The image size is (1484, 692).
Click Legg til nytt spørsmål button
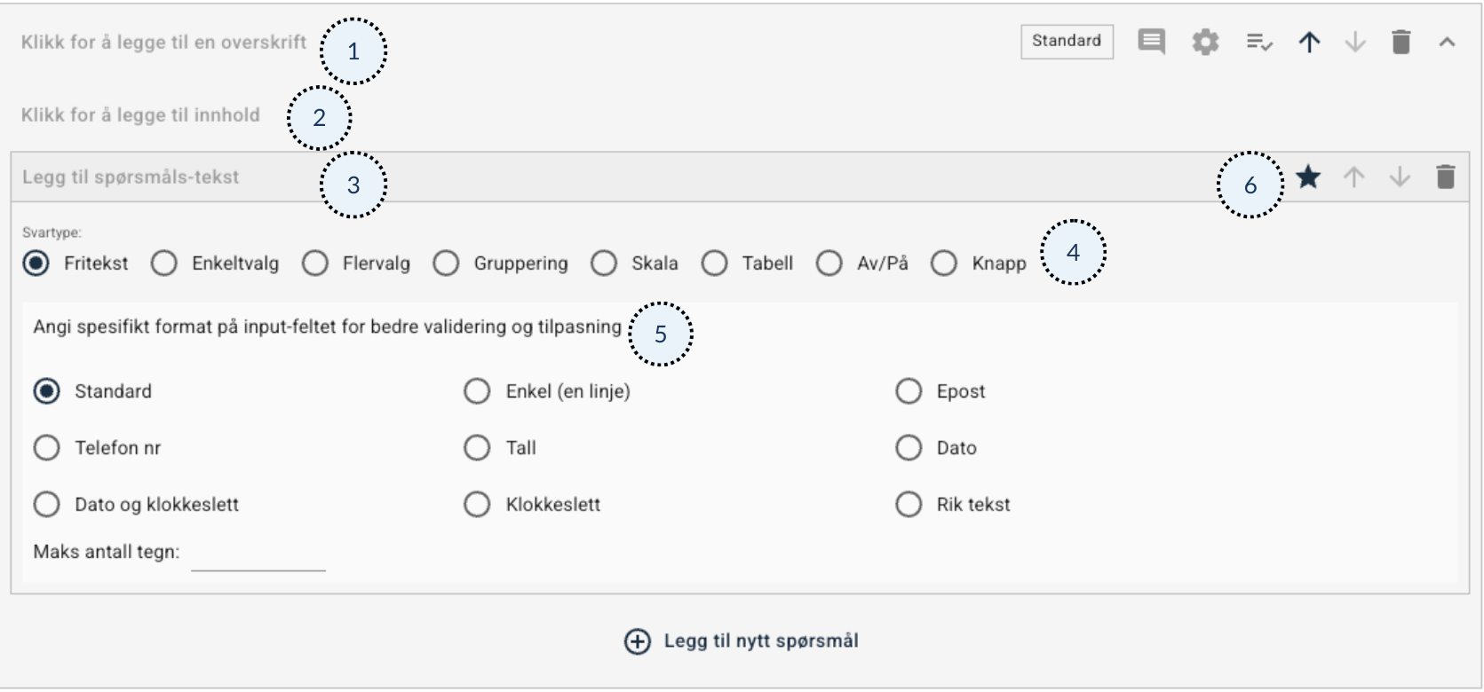coord(742,641)
